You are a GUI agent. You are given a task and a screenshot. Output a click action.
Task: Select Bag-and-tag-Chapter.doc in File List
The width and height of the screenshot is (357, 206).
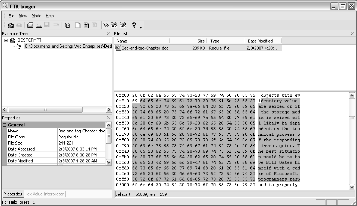click(145, 48)
